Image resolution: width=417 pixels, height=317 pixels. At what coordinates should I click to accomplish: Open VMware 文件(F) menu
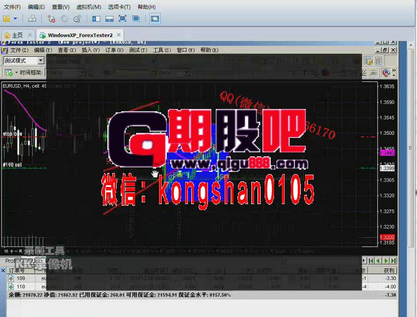[x=12, y=7]
